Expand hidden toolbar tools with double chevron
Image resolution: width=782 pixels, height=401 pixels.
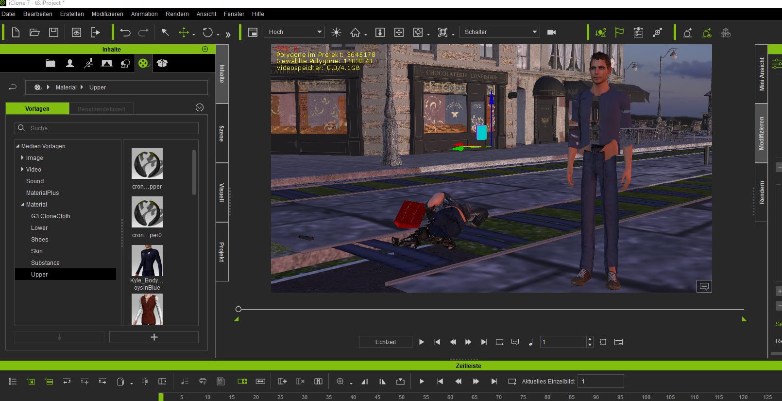228,34
